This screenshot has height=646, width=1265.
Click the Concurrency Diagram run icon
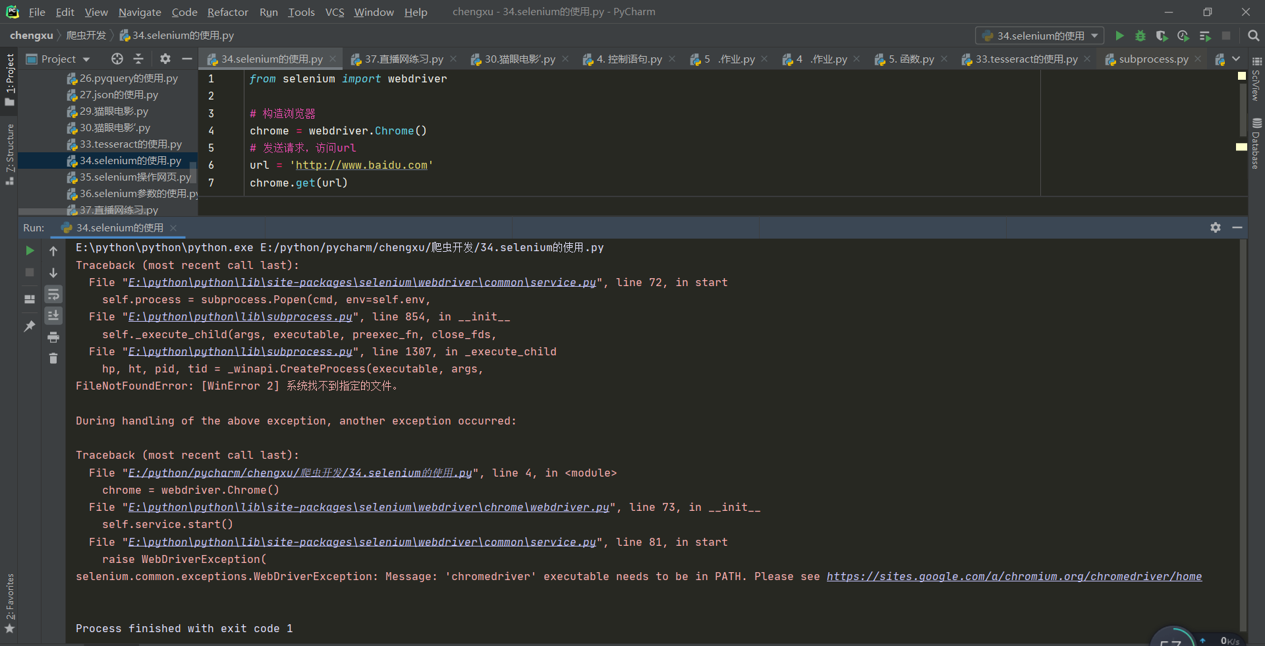[x=1205, y=36]
